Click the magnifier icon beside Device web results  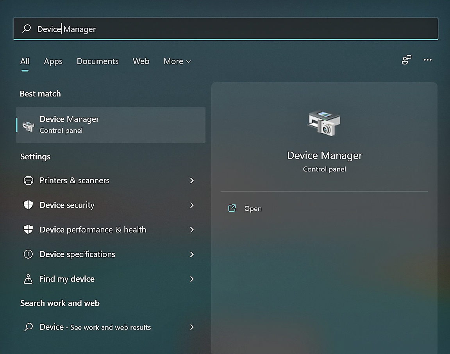(29, 327)
